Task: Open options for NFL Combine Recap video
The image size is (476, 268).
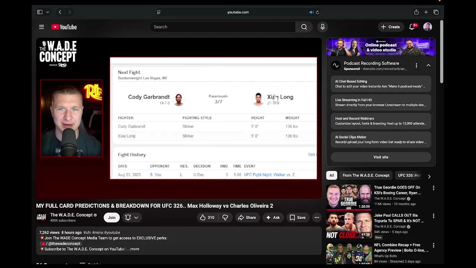Action: (433, 245)
